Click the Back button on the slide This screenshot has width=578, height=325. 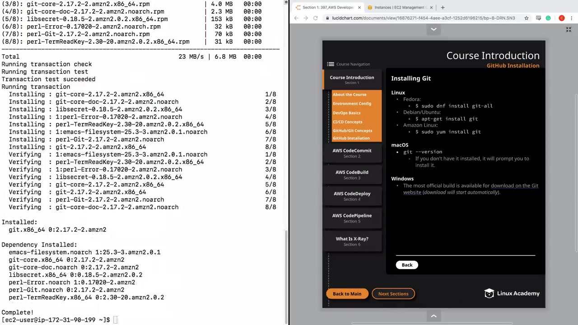(x=407, y=265)
